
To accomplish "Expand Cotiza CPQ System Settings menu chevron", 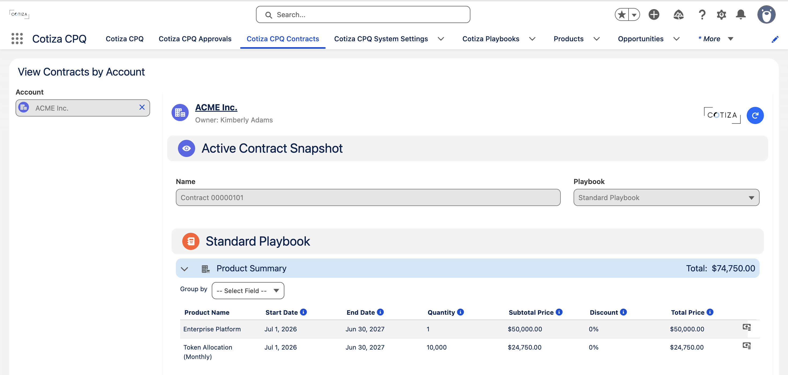I will click(x=440, y=39).
